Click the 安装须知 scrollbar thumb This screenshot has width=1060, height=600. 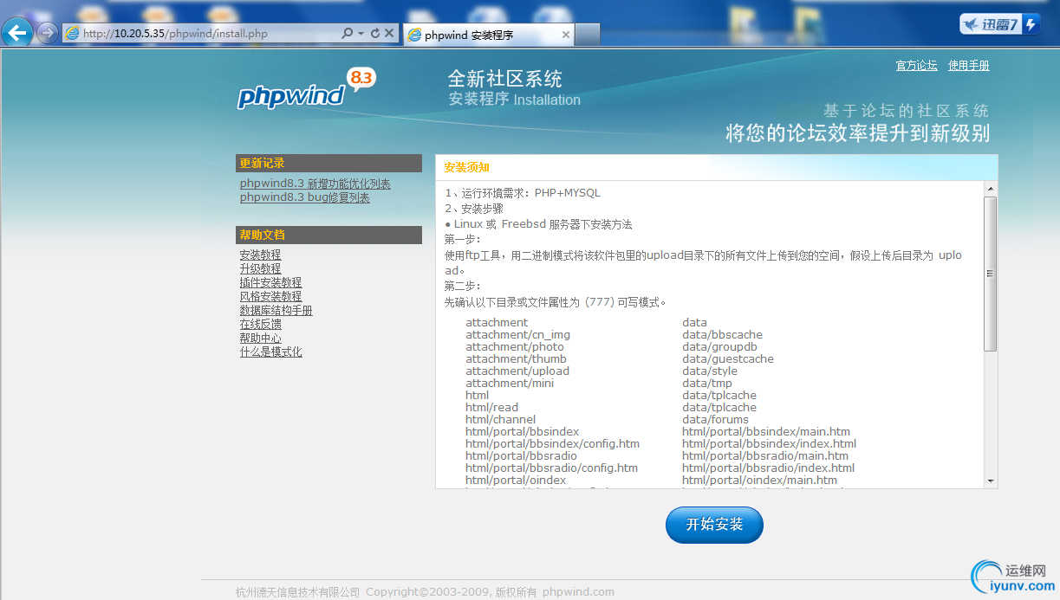point(991,274)
